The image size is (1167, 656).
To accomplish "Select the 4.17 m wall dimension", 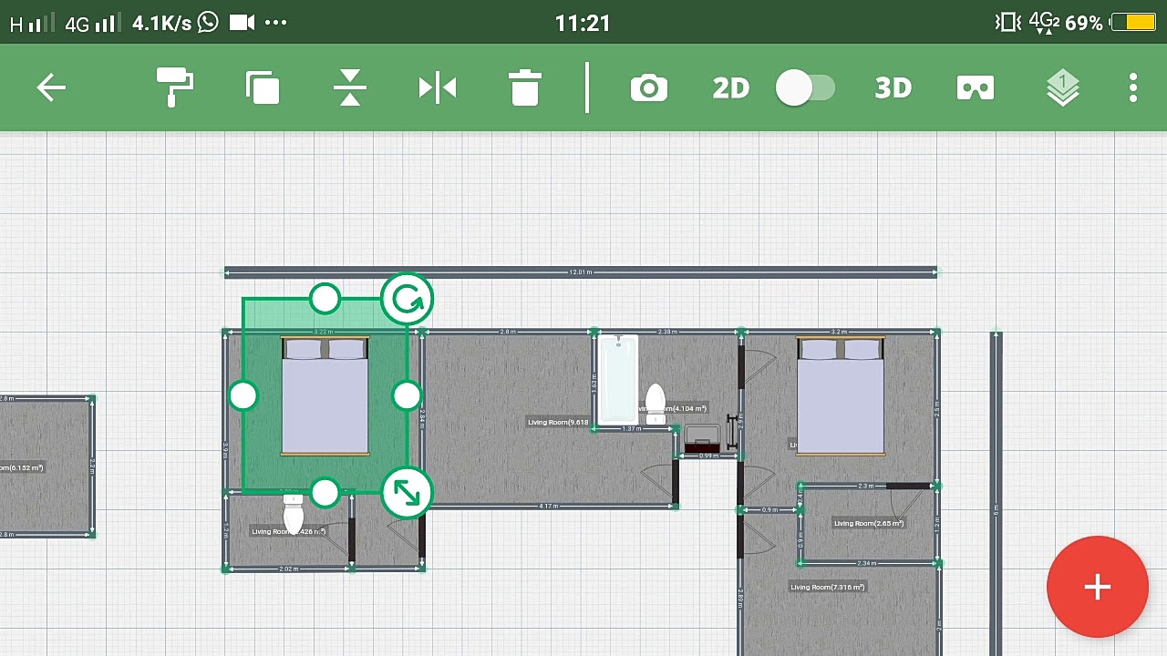I will click(x=548, y=506).
